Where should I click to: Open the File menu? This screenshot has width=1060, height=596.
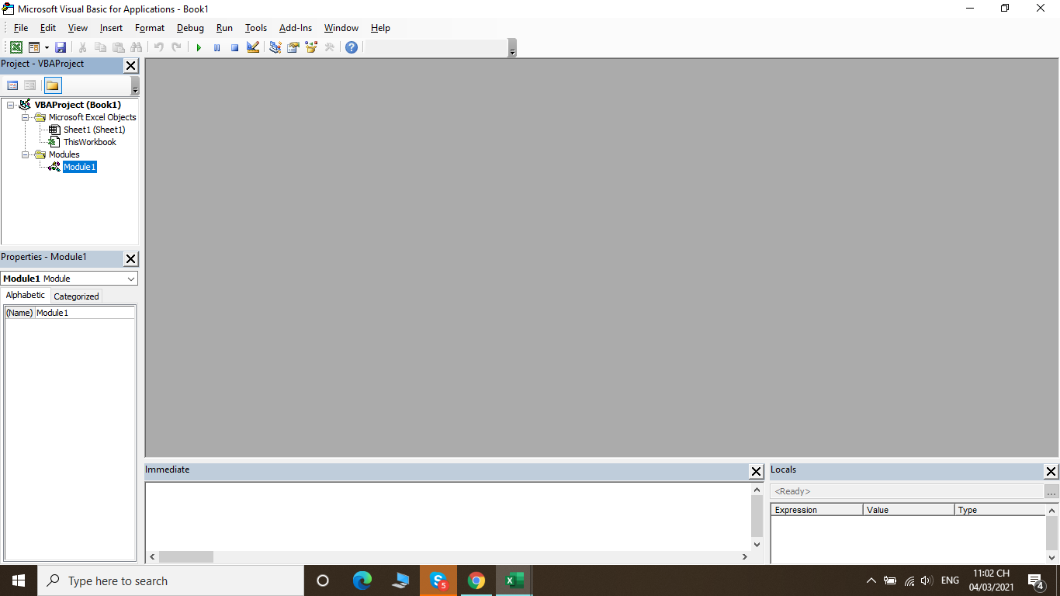coord(21,28)
